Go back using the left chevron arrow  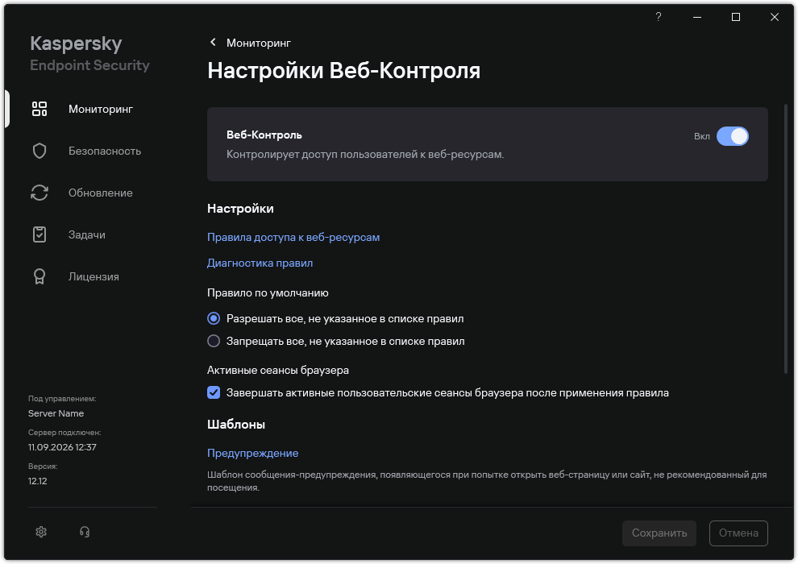(x=214, y=43)
